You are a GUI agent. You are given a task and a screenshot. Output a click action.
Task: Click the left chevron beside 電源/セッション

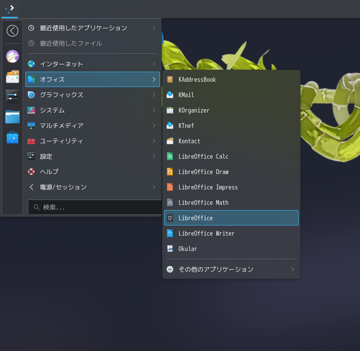click(32, 187)
